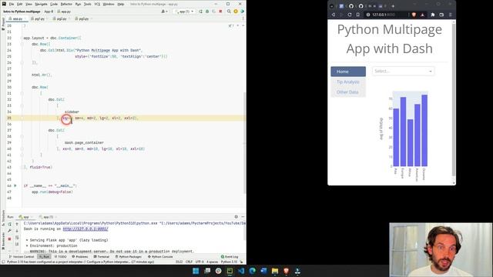The image size is (493, 277).
Task: Open the Event Log
Action: pos(230,256)
